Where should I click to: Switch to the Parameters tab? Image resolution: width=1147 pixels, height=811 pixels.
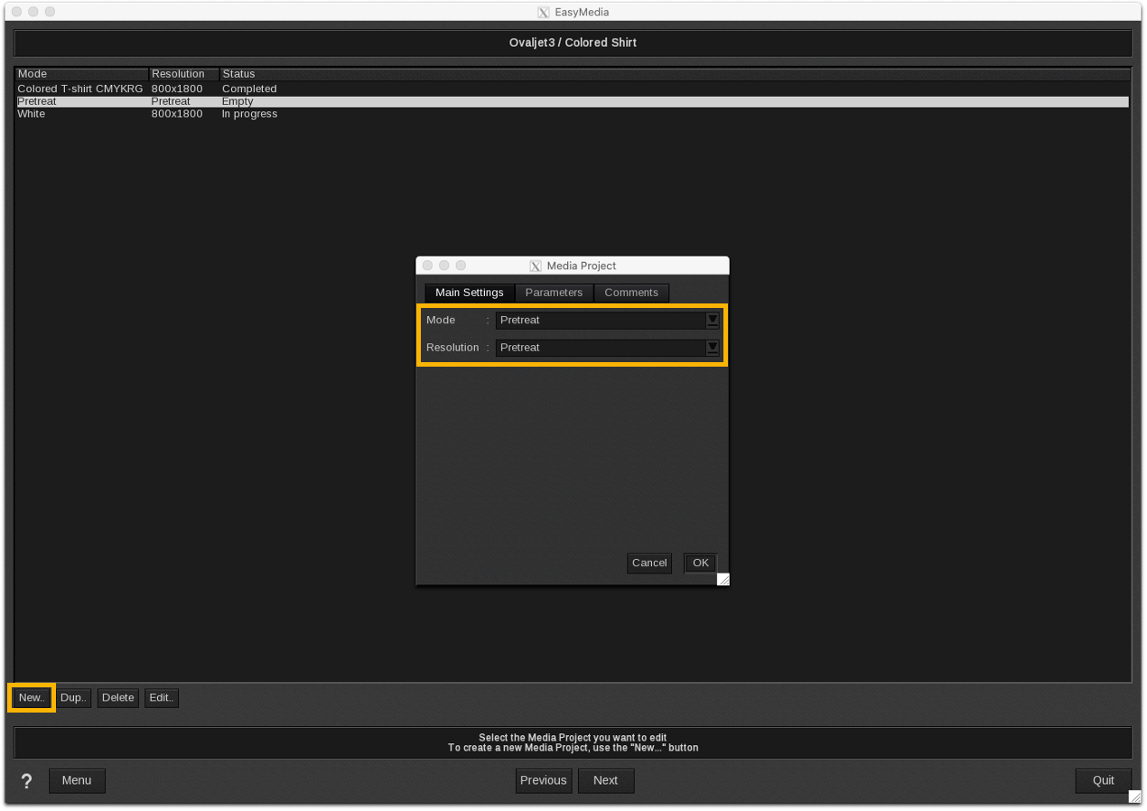coord(554,293)
